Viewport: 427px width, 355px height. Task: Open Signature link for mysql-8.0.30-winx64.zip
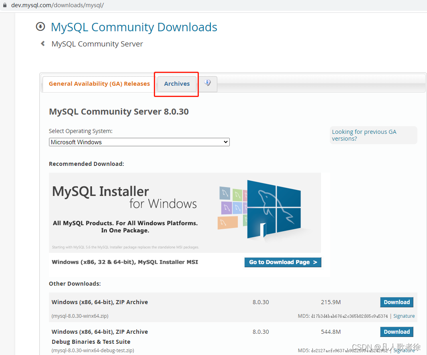[x=404, y=316]
